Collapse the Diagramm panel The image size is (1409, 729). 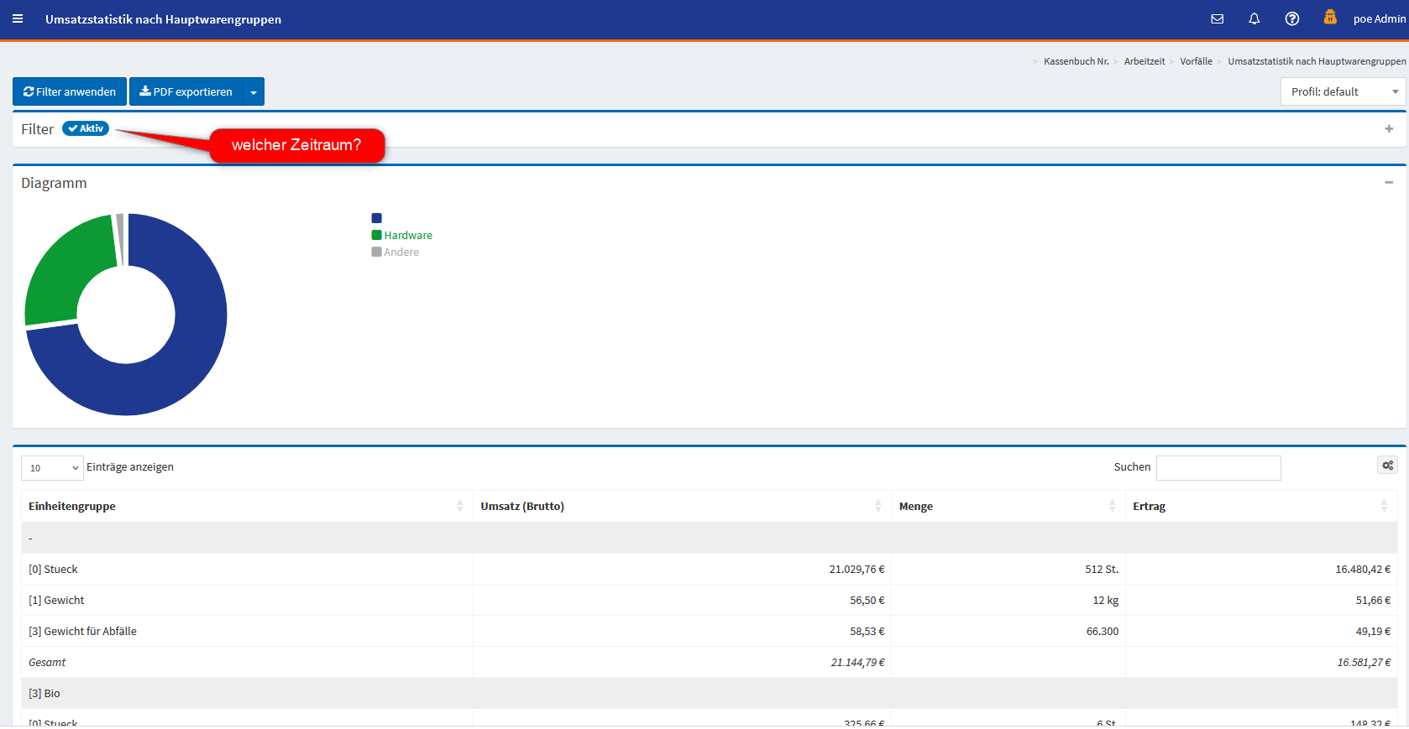point(1389,182)
